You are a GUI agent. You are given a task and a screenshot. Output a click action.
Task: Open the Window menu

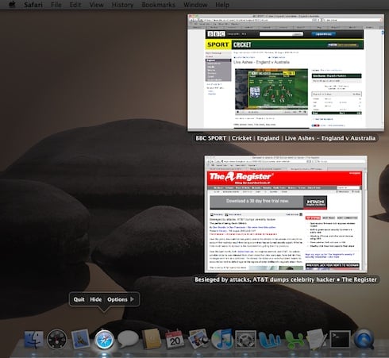point(195,5)
